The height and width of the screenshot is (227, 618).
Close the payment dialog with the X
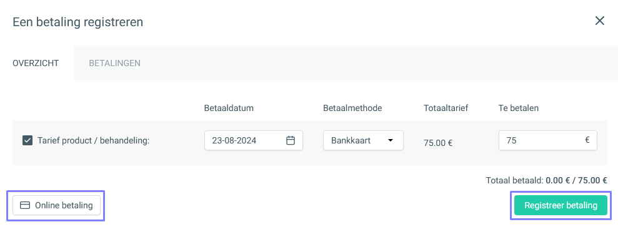[x=599, y=21]
